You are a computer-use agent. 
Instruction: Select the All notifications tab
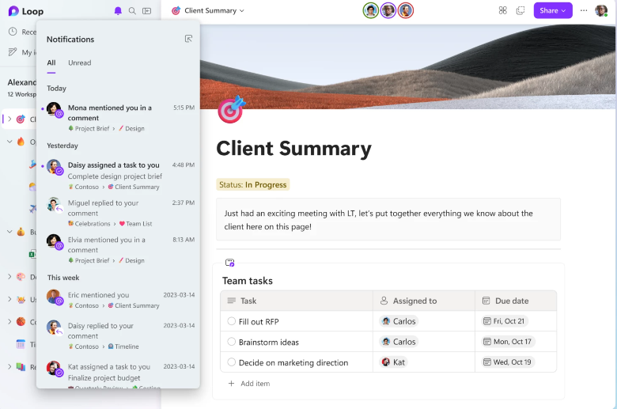pos(51,62)
